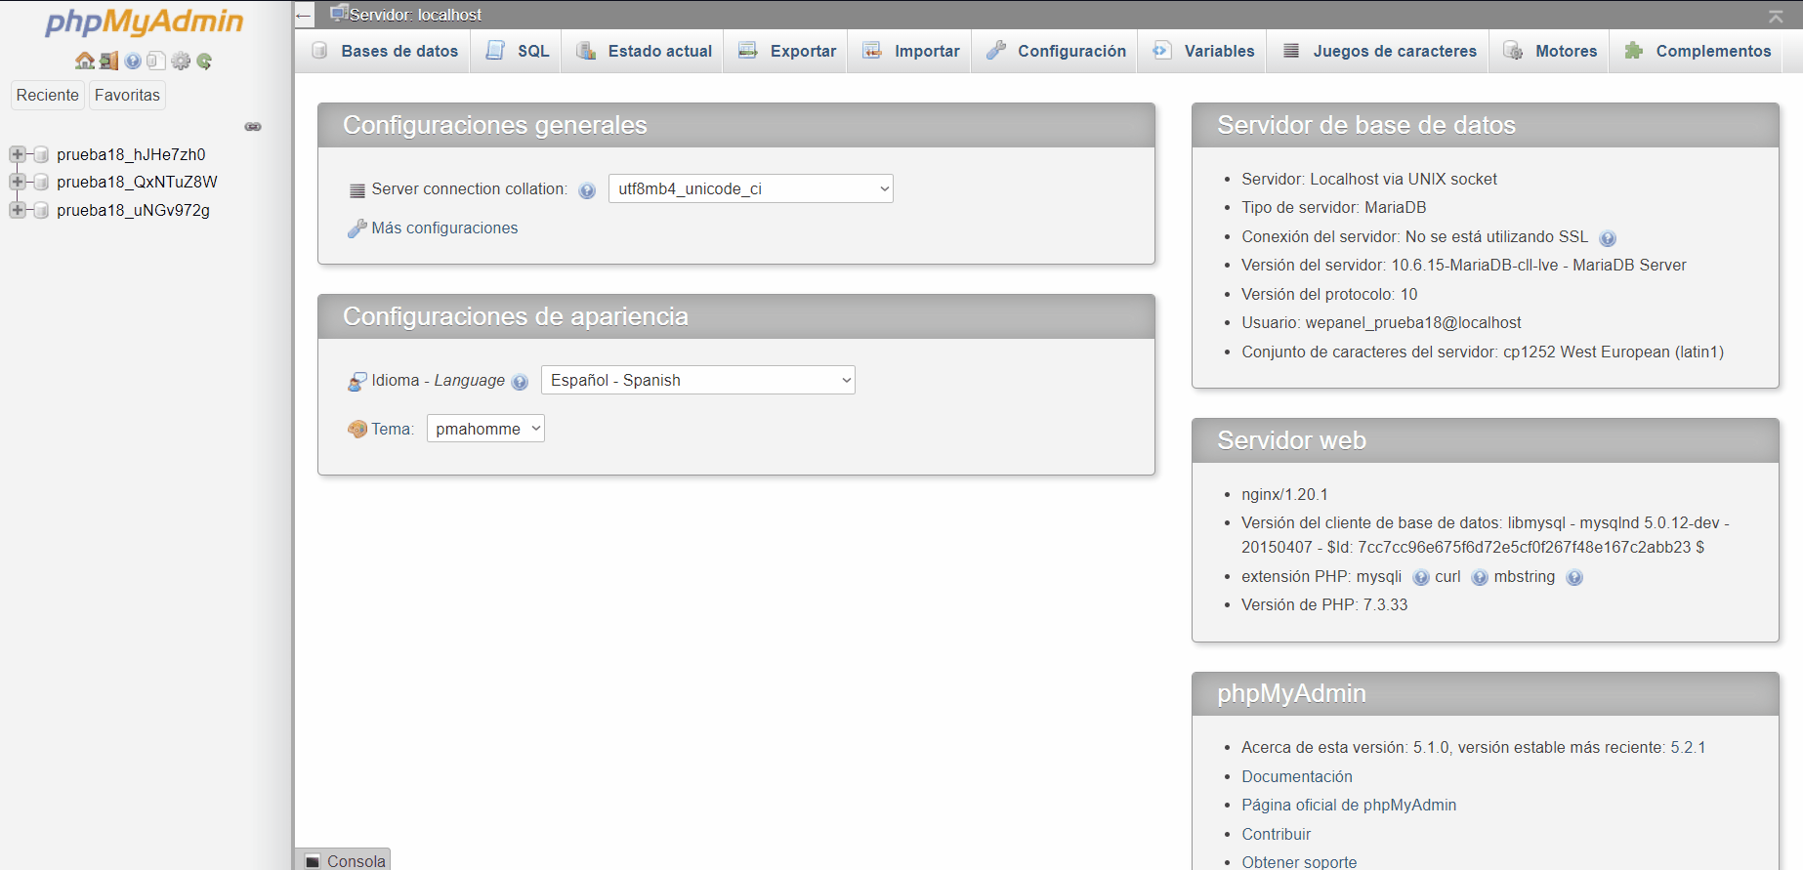This screenshot has height=870, width=1803.
Task: Collapse the top panel with arrows icon
Action: pyautogui.click(x=1776, y=16)
